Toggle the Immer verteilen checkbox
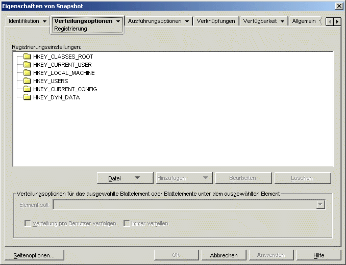The height and width of the screenshot is (265, 346). click(x=127, y=223)
